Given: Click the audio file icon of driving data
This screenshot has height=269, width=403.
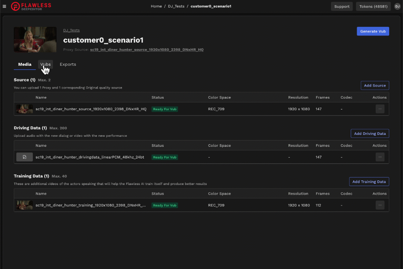Looking at the screenshot, I should [24, 157].
